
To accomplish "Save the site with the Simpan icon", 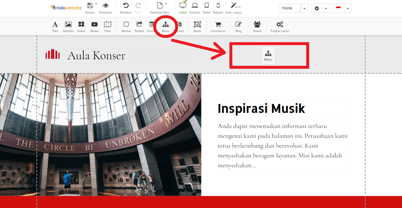I will point(90,6).
